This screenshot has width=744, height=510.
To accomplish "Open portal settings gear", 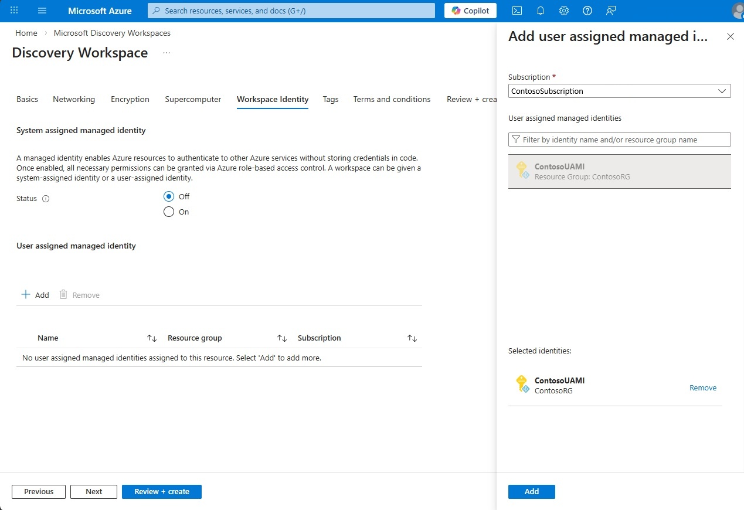I will 564,11.
